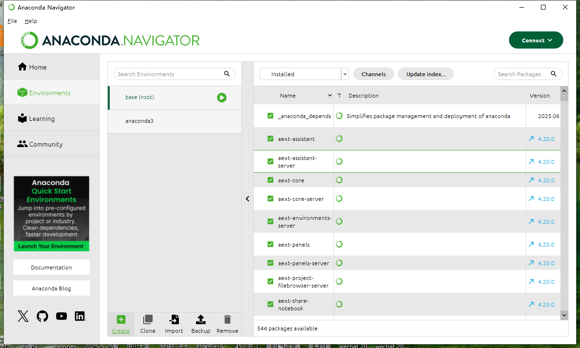Open the Documentation link button
Image resolution: width=580 pixels, height=348 pixels.
[52, 267]
